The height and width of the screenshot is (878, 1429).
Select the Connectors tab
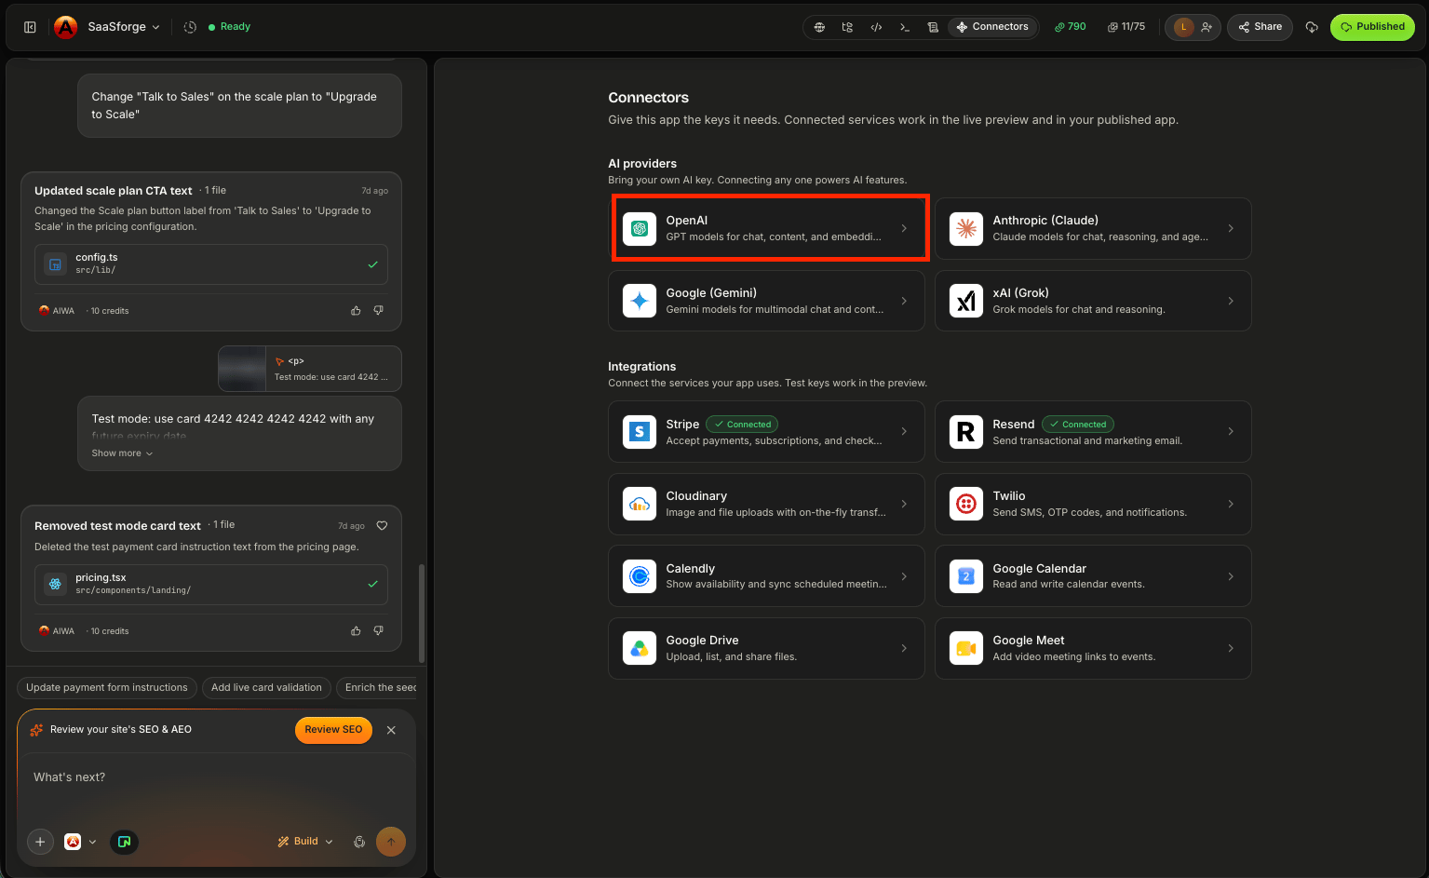coord(992,27)
